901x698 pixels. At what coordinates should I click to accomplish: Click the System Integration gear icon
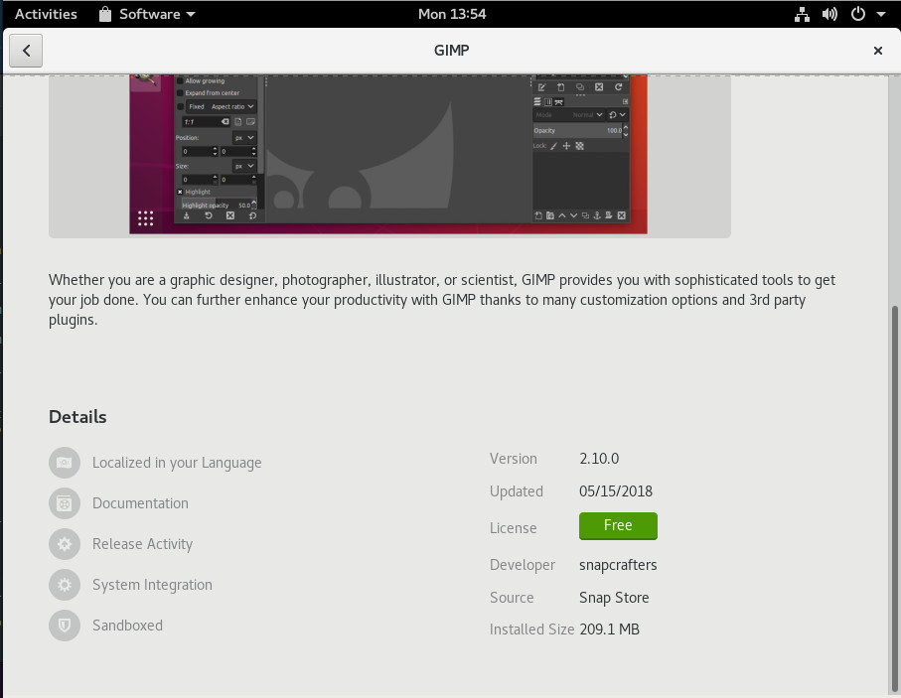click(65, 585)
